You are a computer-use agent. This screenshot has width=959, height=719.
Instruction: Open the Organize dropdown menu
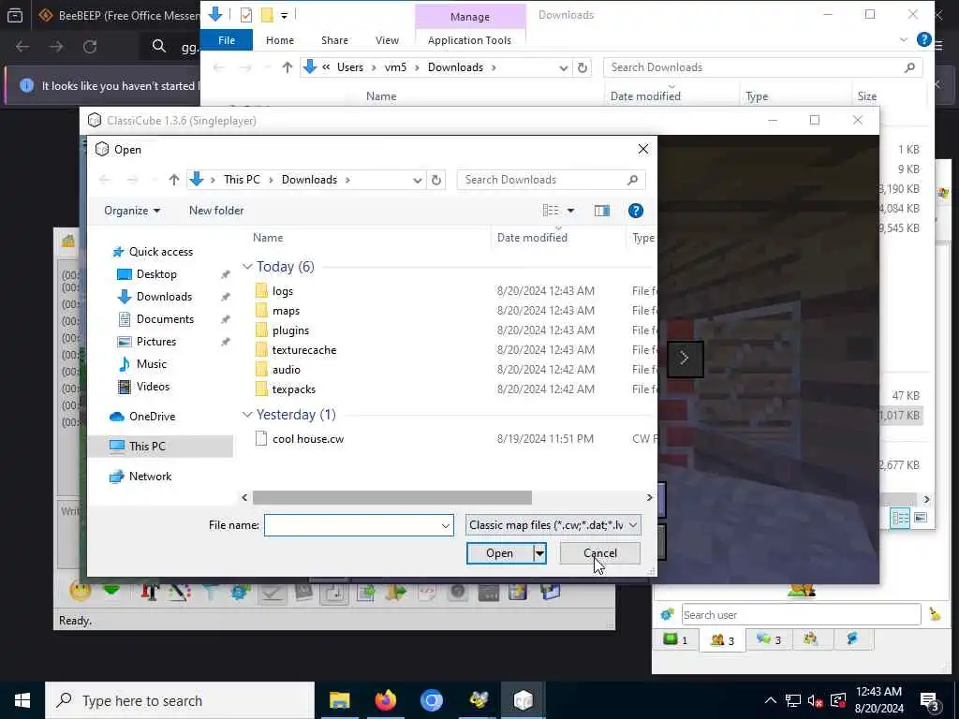tap(132, 211)
